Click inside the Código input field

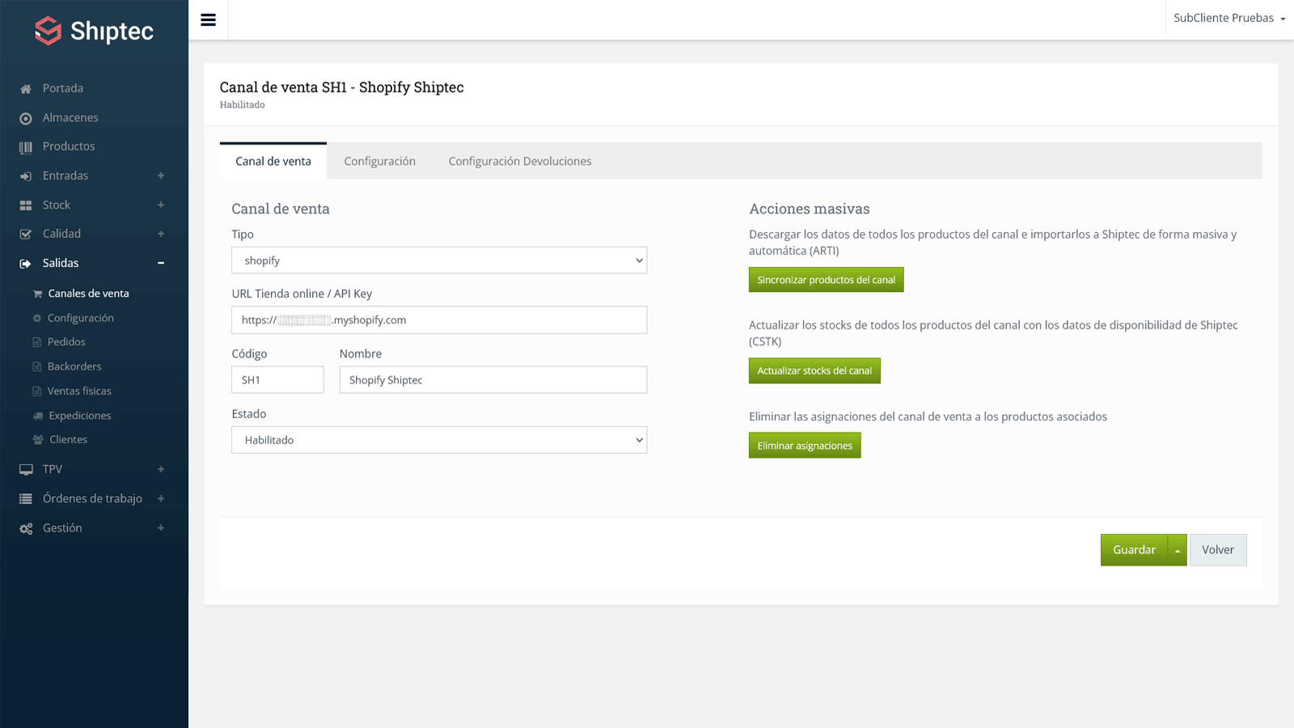coord(277,379)
